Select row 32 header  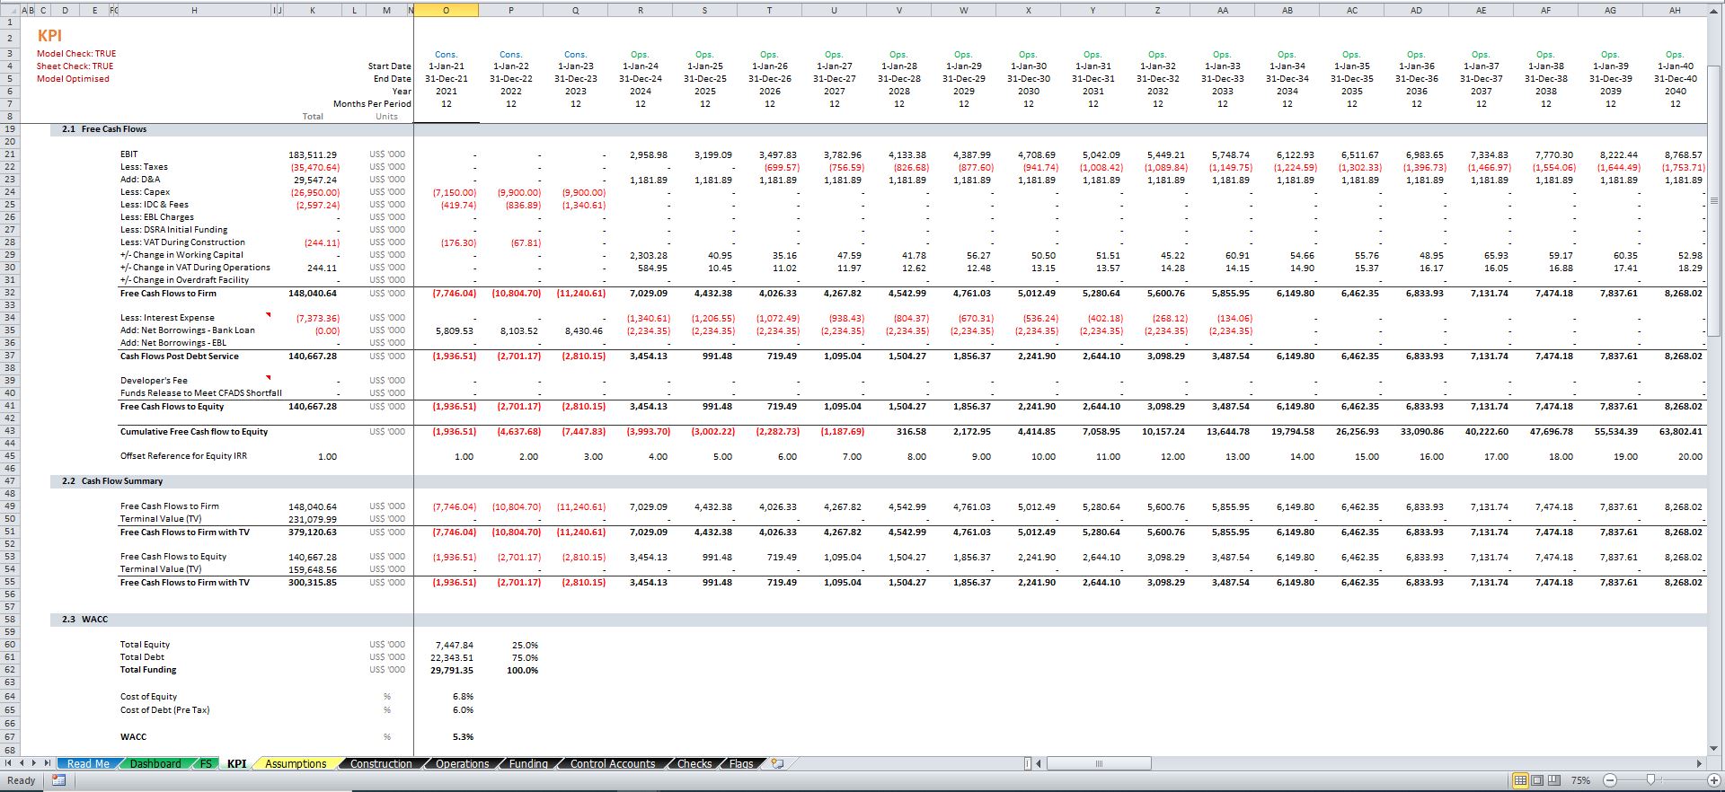coord(10,293)
